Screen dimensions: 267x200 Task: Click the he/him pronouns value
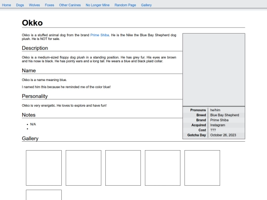[215, 110]
